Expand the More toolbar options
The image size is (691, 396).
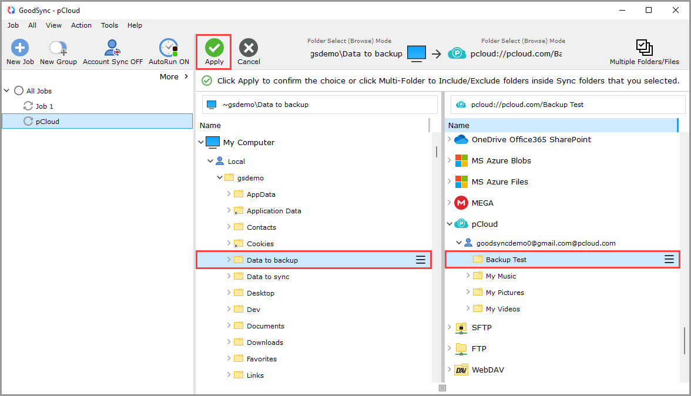[x=174, y=76]
